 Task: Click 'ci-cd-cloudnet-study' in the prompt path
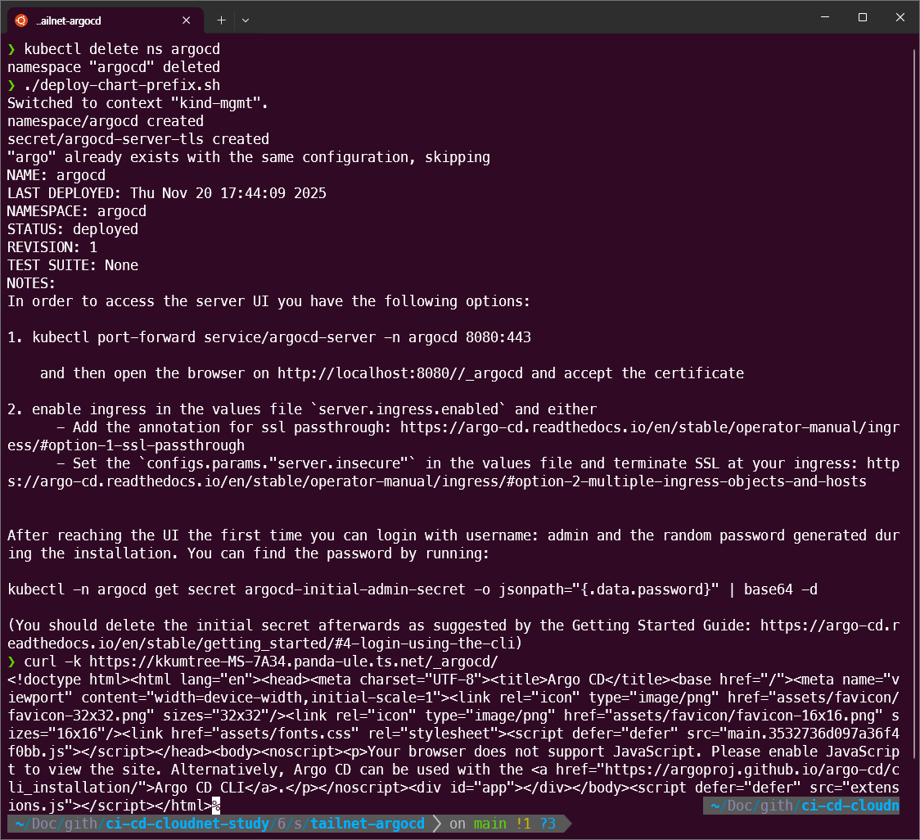(187, 824)
